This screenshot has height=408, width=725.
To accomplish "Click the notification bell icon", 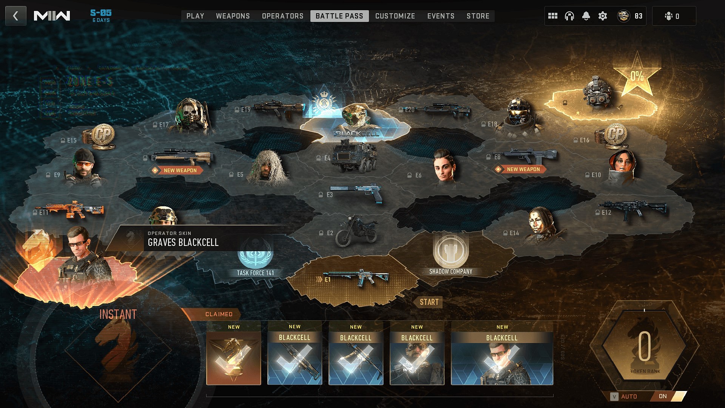I will [586, 16].
